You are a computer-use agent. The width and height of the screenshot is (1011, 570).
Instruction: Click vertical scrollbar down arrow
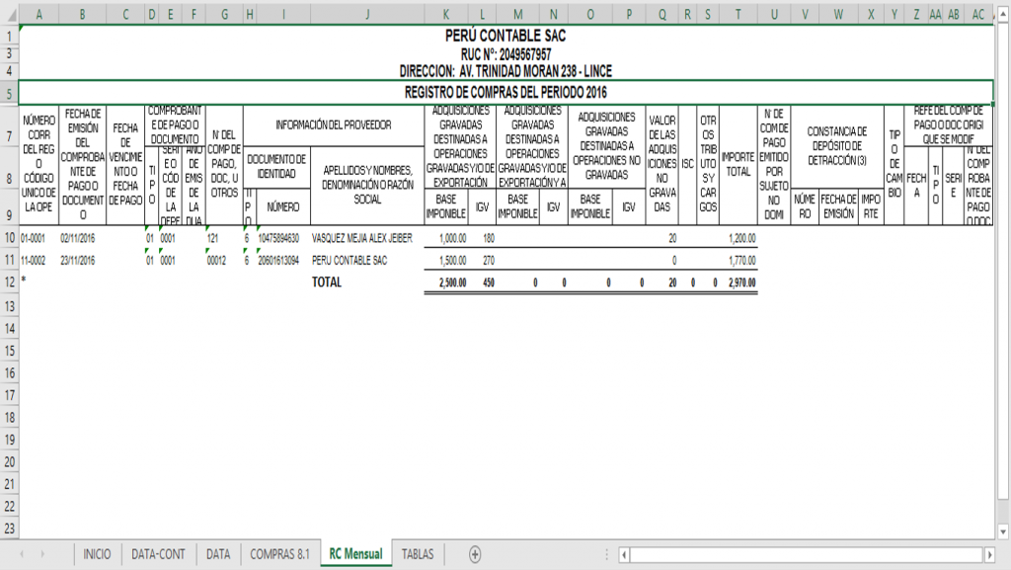[x=1003, y=531]
